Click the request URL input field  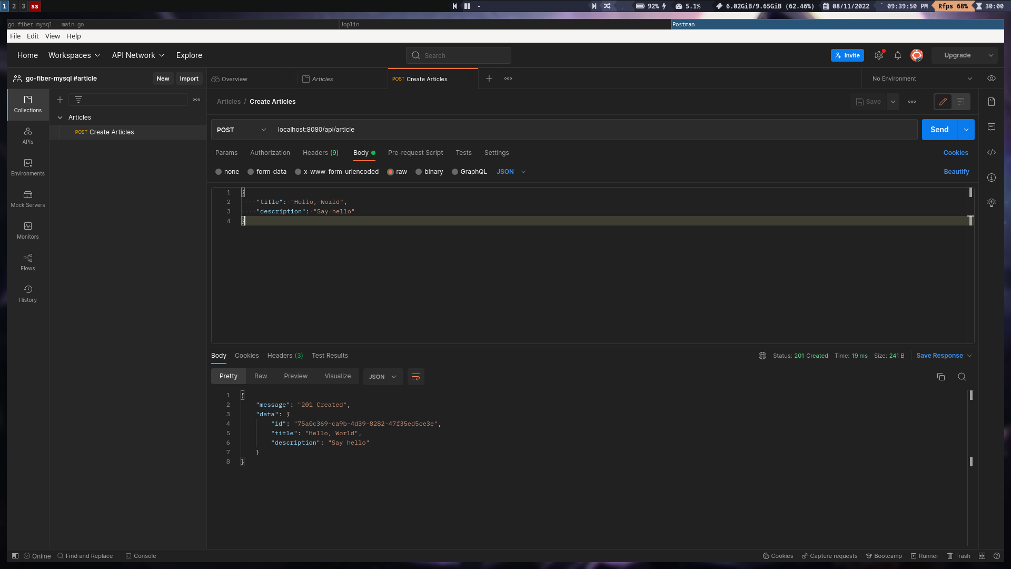579,130
